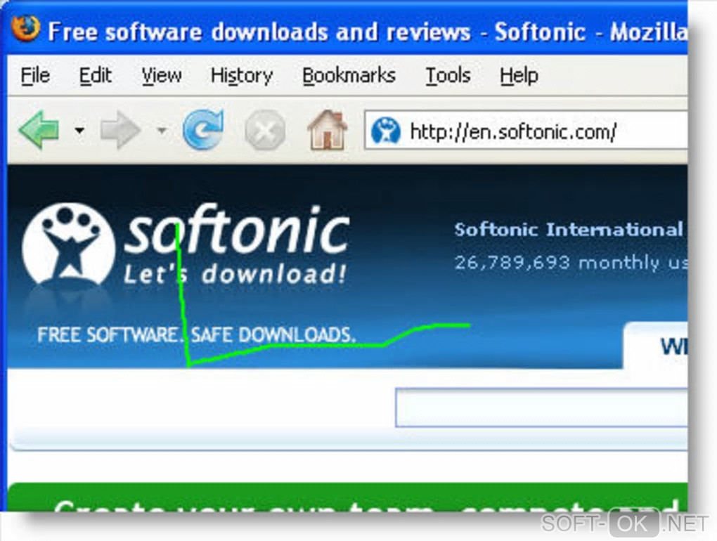The height and width of the screenshot is (541, 717).
Task: Click the 'Let's download!' tagline
Action: pyautogui.click(x=235, y=274)
